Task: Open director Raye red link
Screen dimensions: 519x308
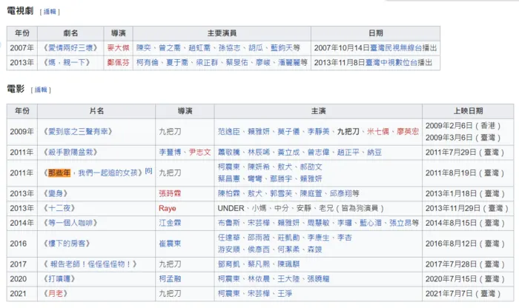Action: click(168, 208)
